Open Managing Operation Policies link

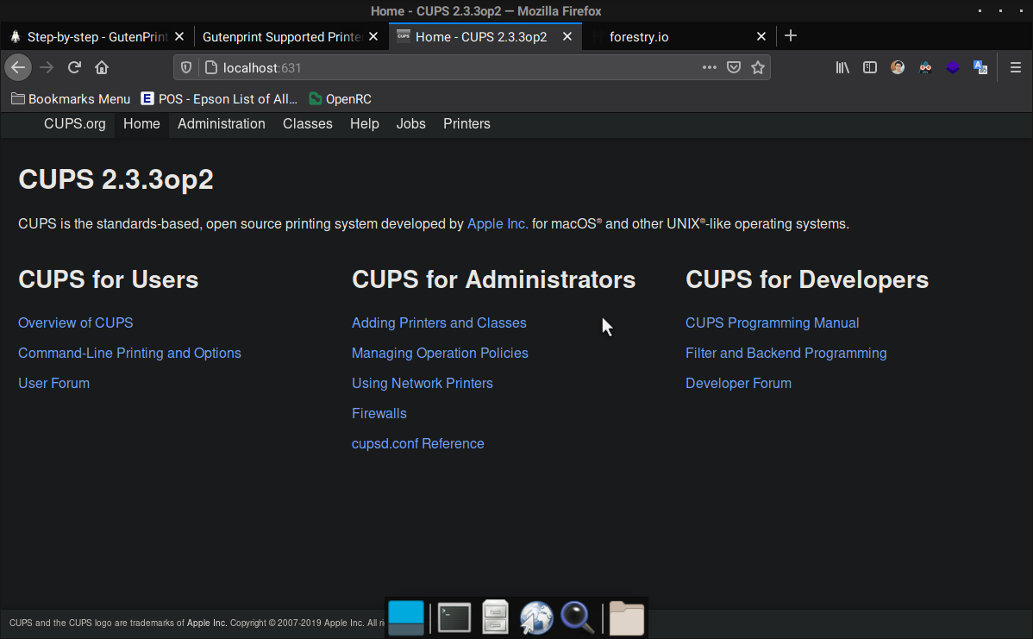click(x=440, y=353)
